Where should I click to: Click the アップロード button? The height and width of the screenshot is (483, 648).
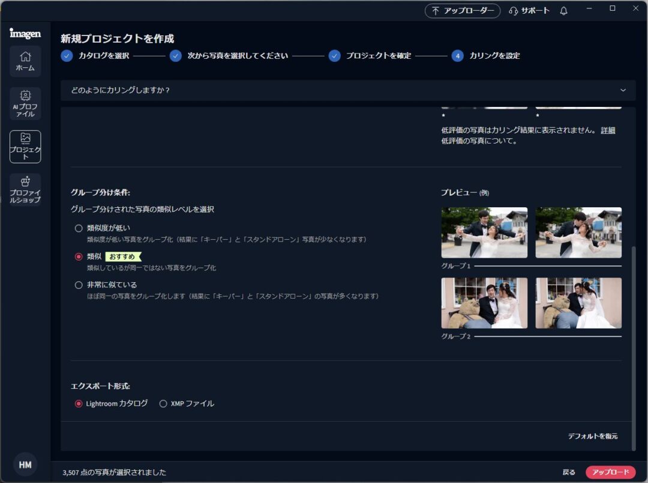(x=610, y=472)
